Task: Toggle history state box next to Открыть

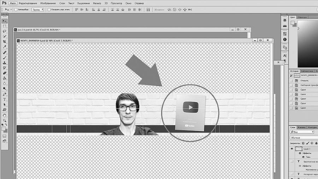Action: (x=291, y=81)
